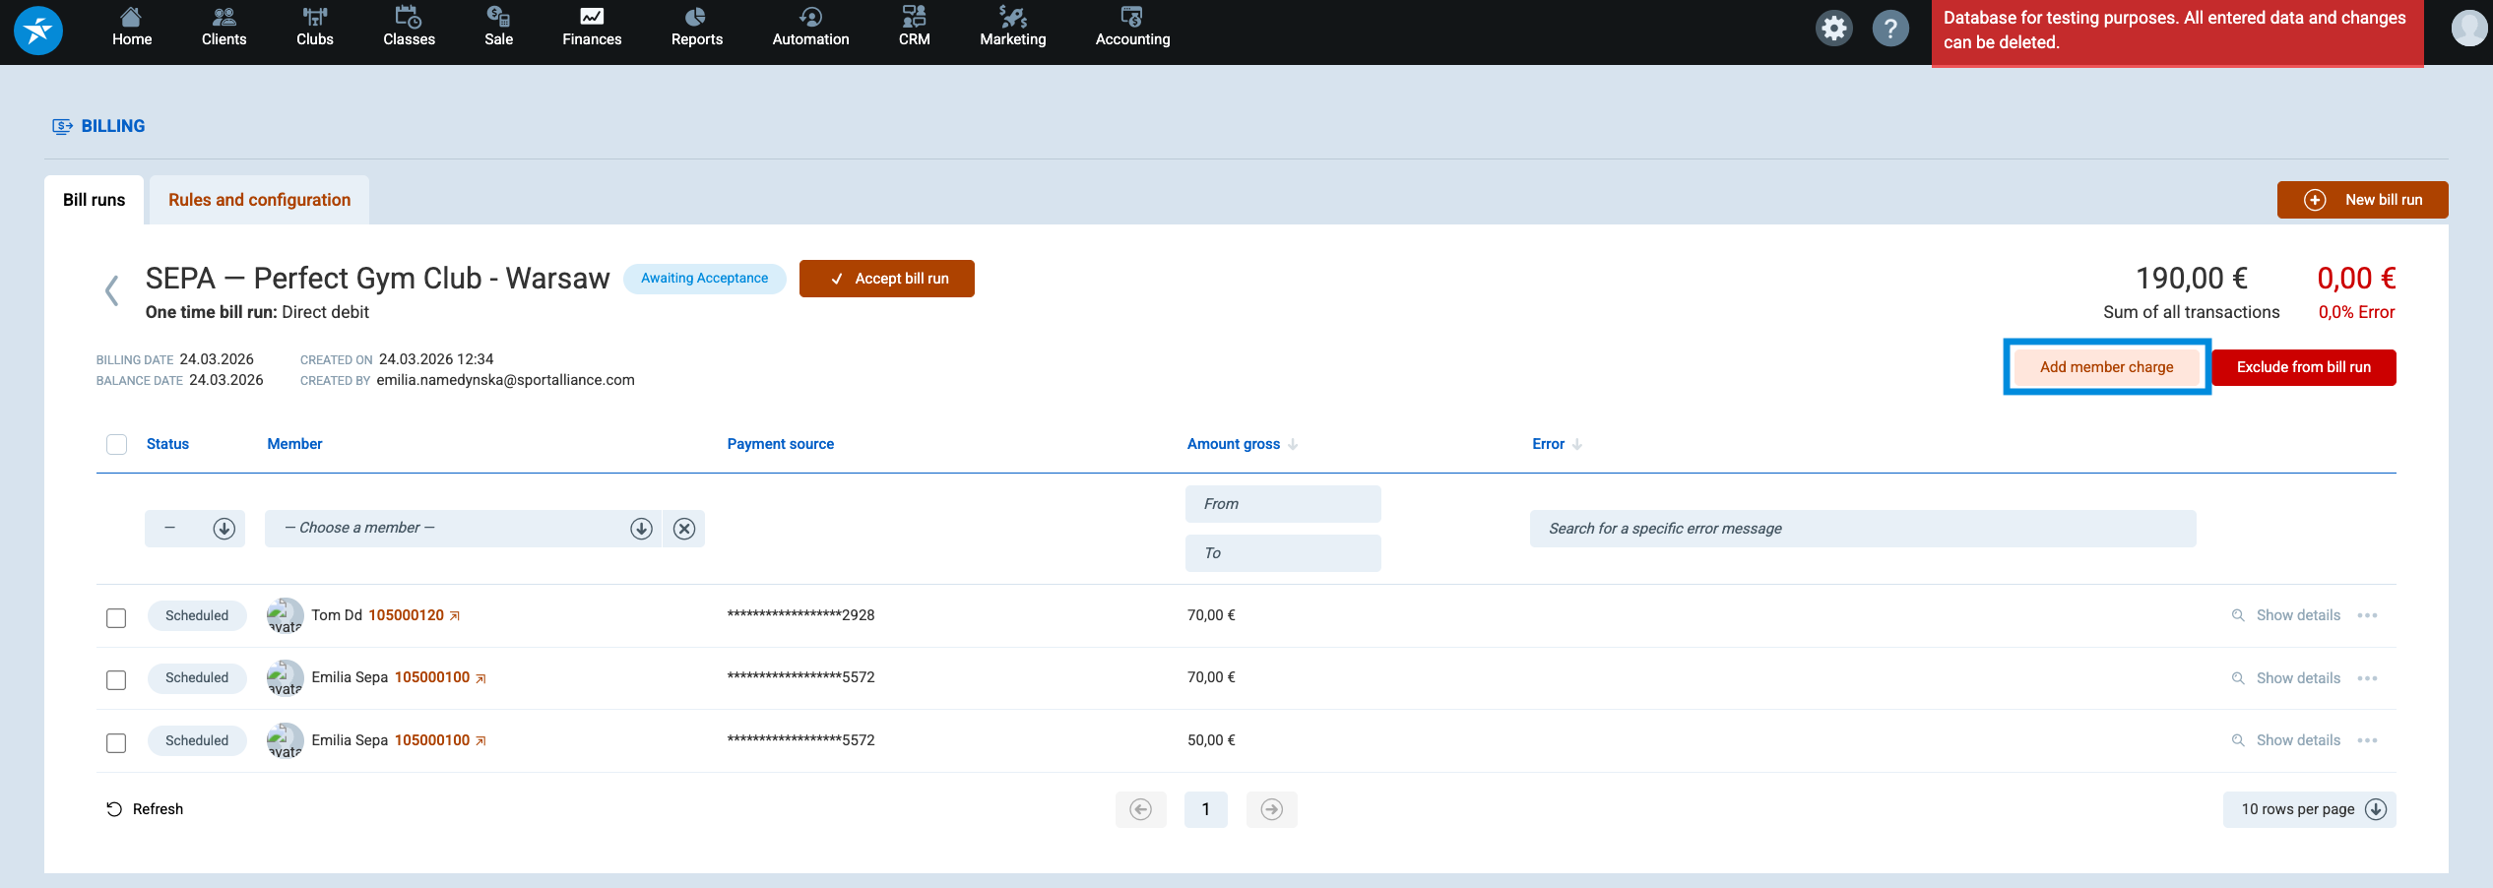Expand the 10 rows per page dropdown

[2308, 808]
